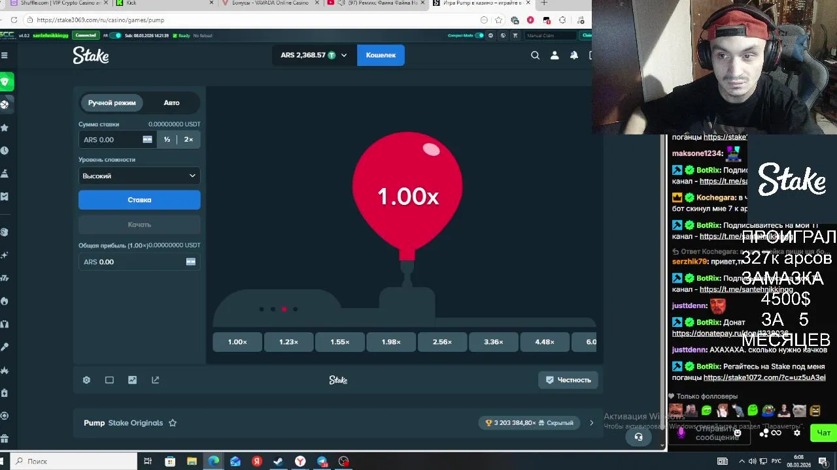
Task: Open Microsoft Edge from the taskbar
Action: point(213,462)
